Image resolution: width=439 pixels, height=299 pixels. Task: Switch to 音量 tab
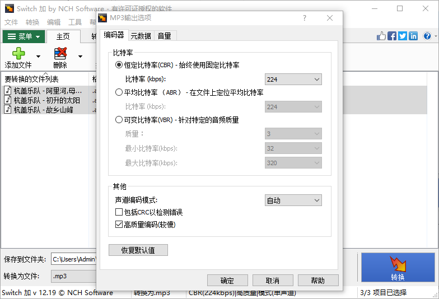(165, 36)
